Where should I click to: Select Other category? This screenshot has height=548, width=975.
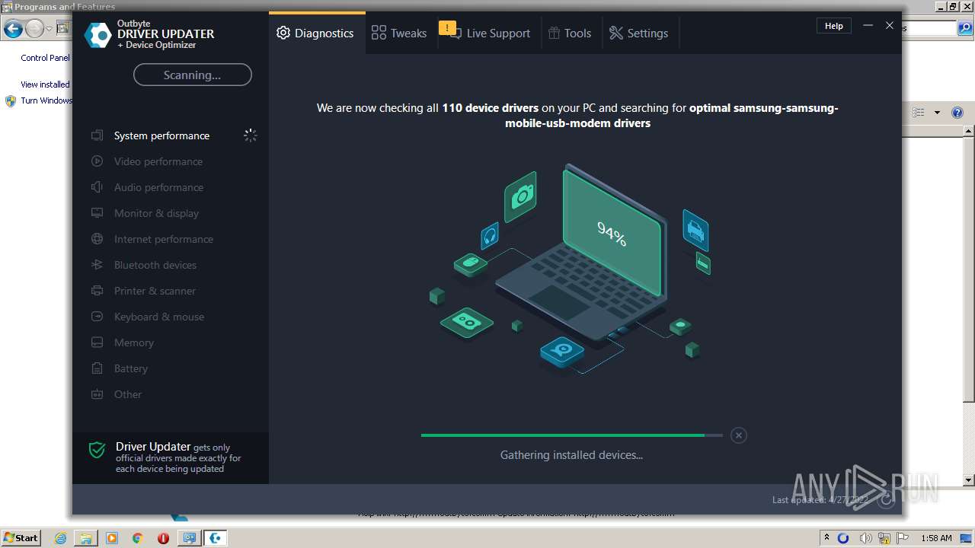click(127, 394)
